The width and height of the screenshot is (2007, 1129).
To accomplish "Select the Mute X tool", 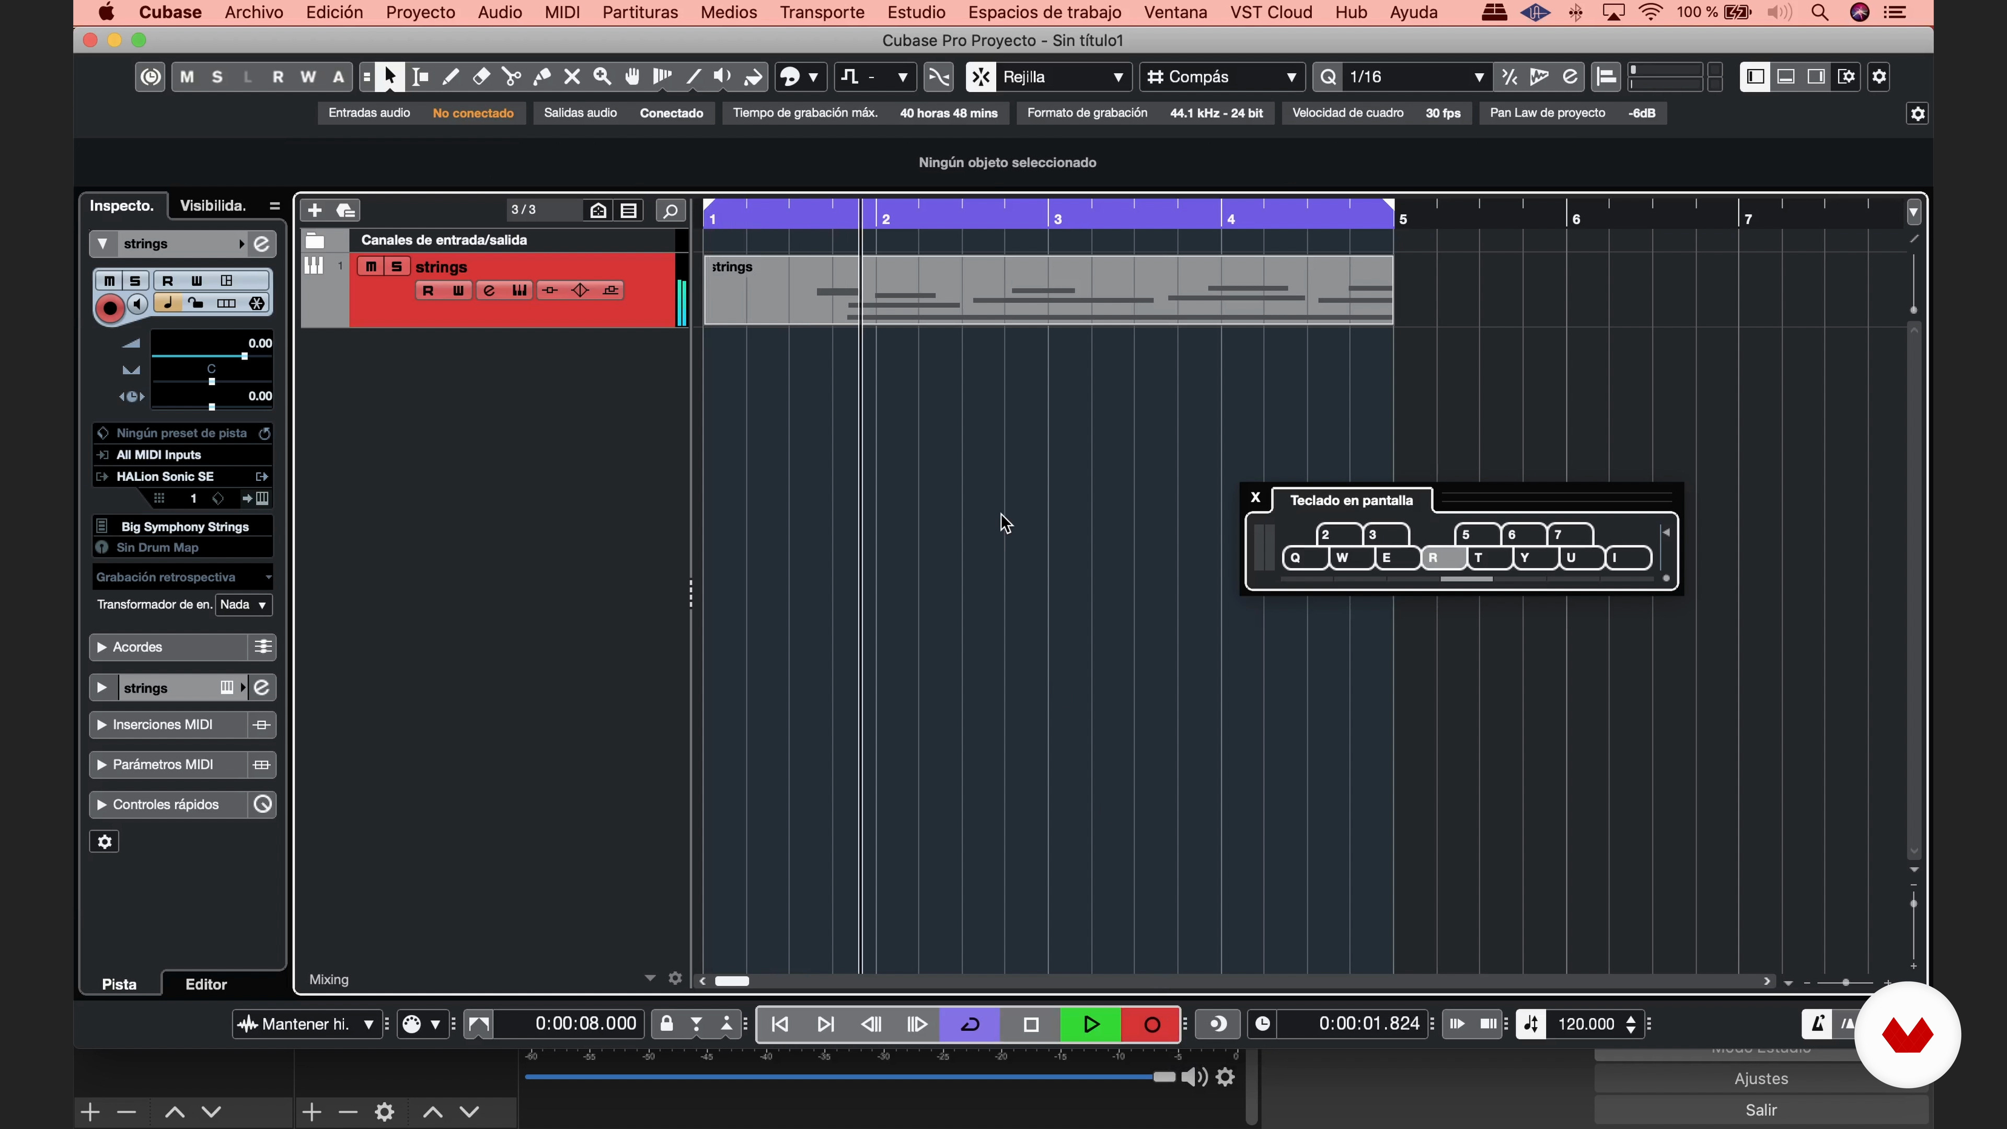I will point(572,76).
